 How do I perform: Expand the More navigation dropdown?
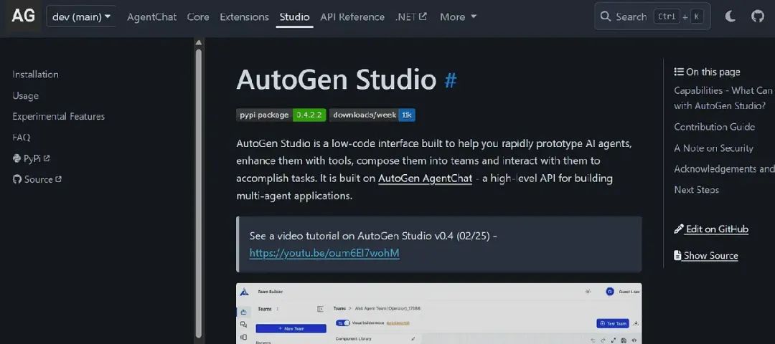(458, 16)
